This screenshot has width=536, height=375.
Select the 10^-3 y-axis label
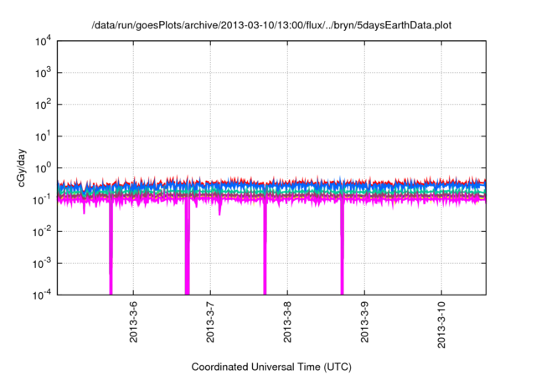pos(42,264)
